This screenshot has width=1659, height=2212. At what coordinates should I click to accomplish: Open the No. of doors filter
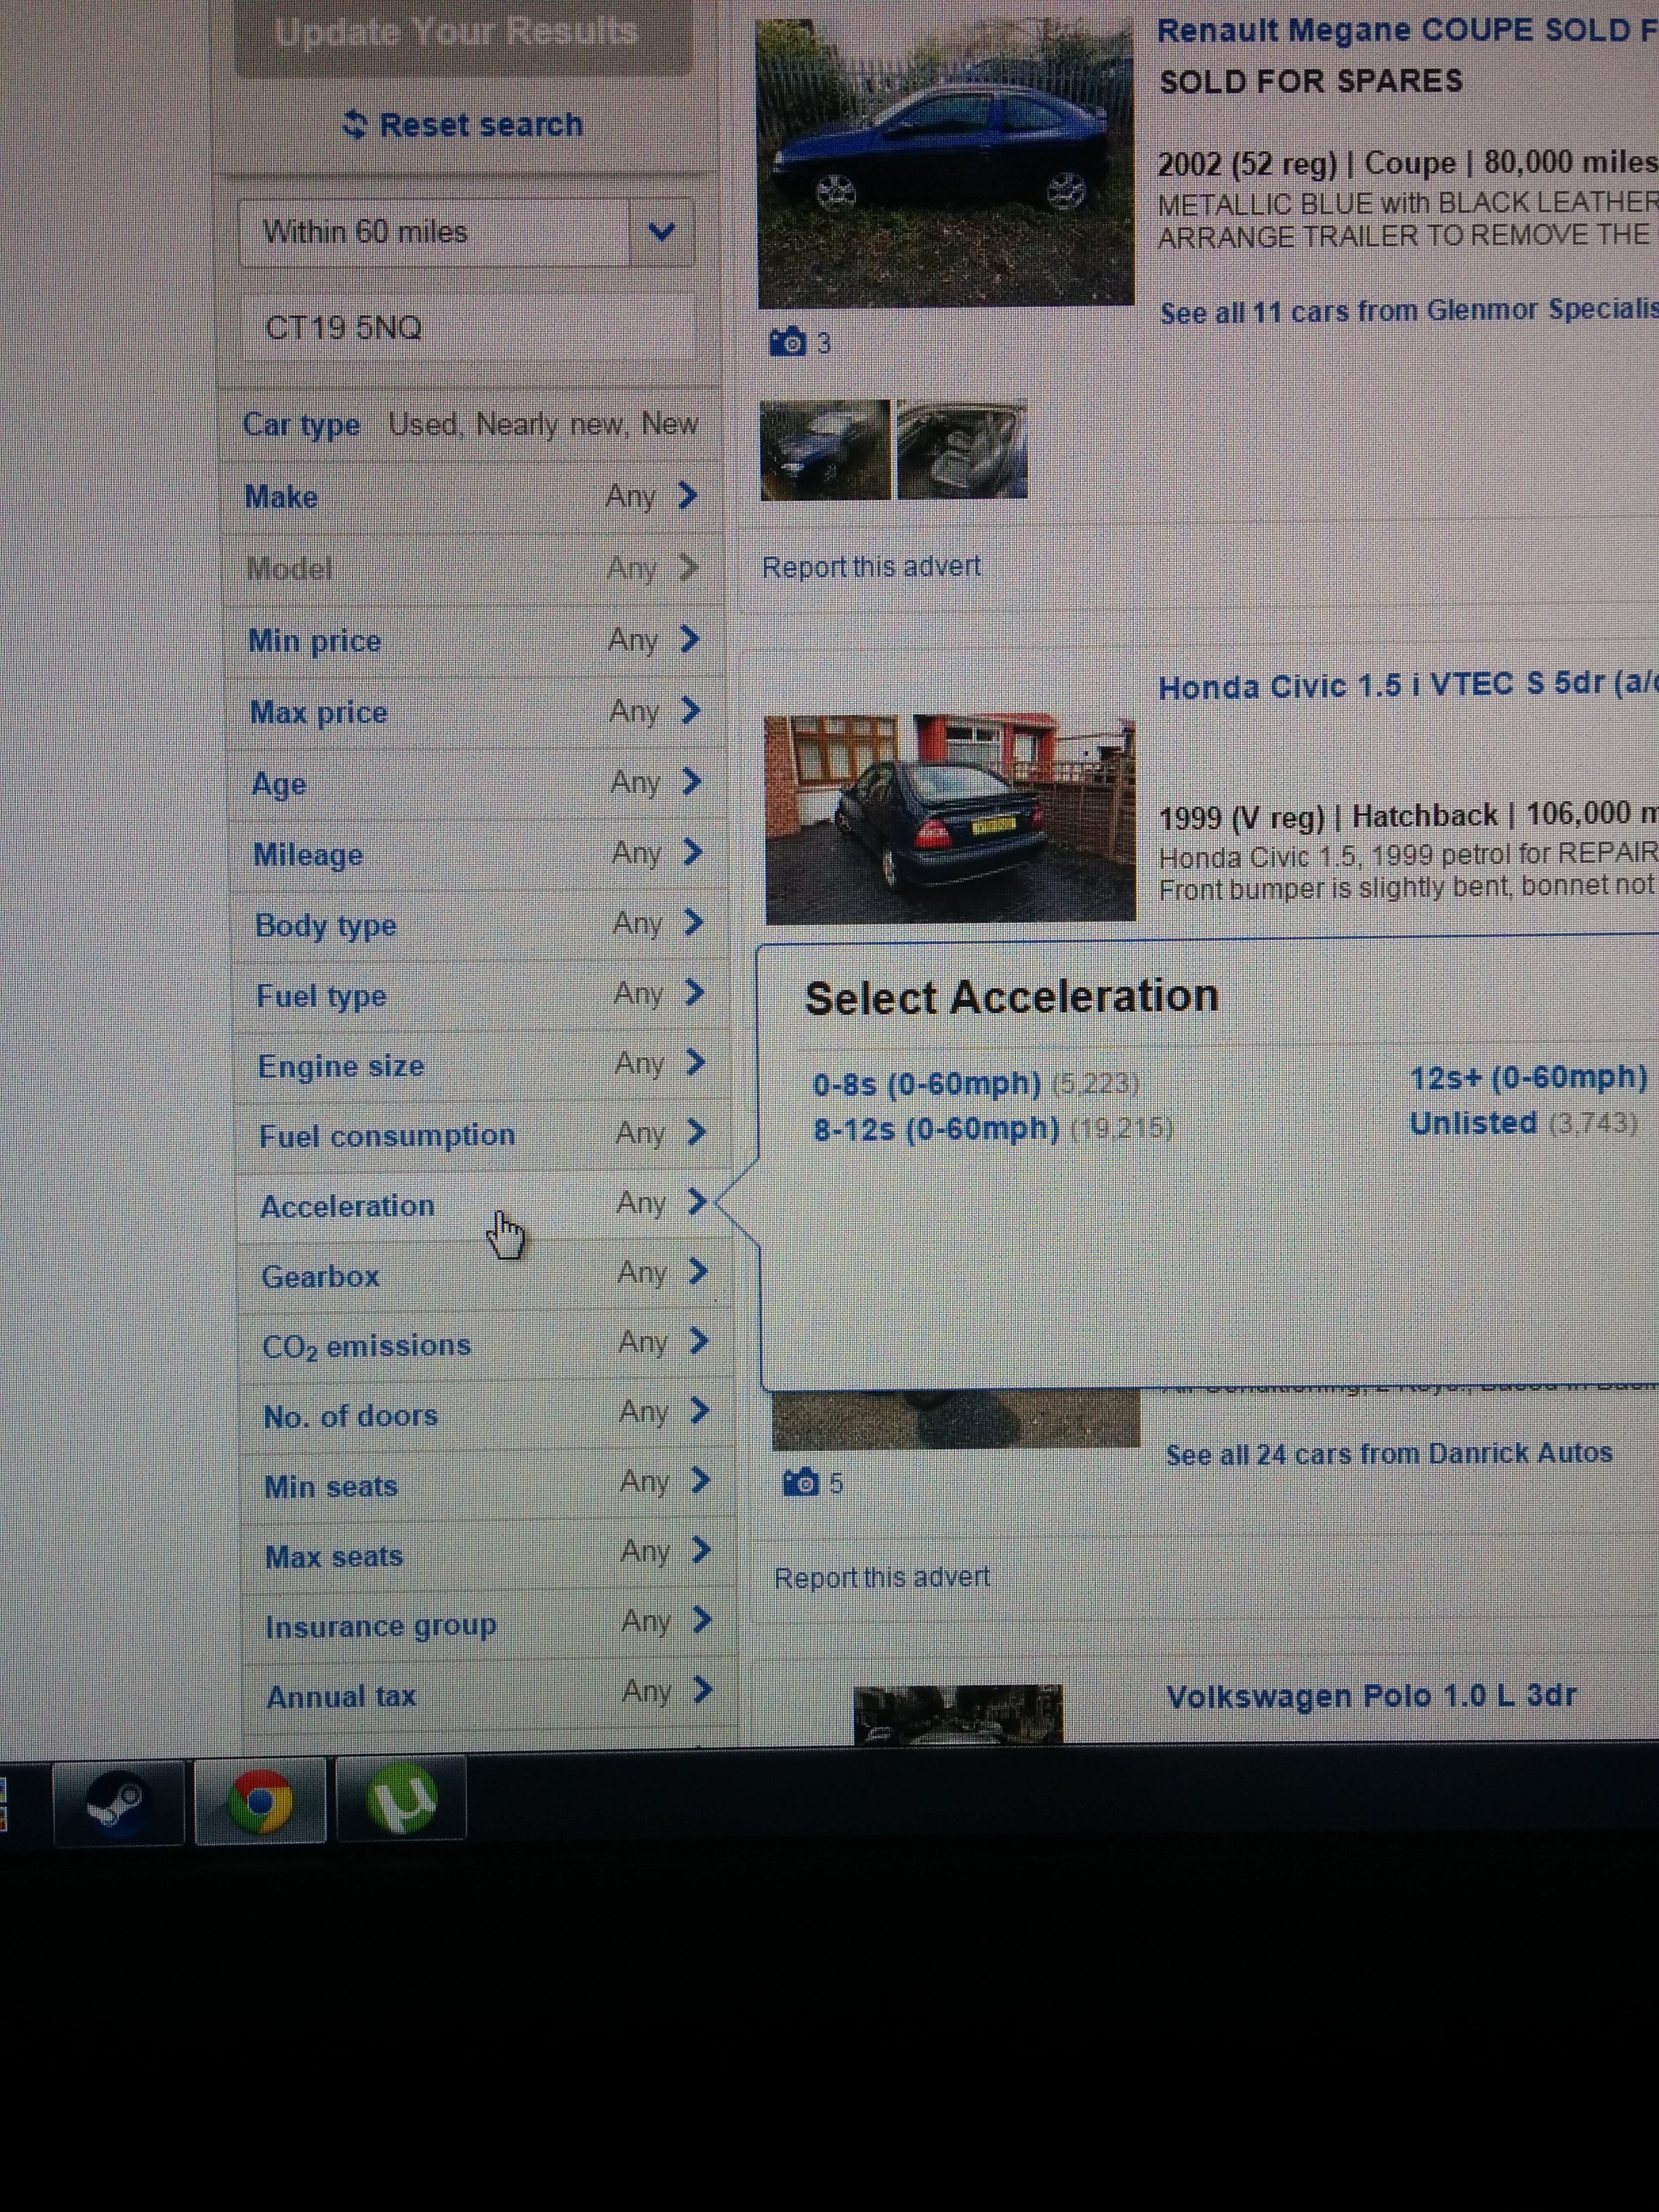[x=488, y=1415]
